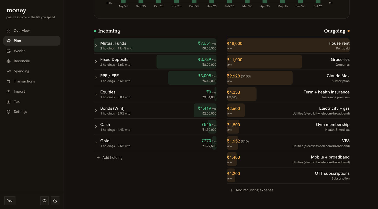
Task: Click the You profile button
Action: coord(10,201)
